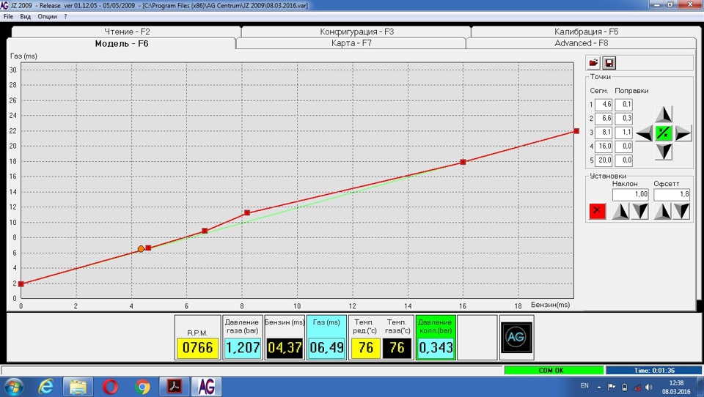Image resolution: width=704 pixels, height=397 pixels.
Task: Click correction field row 3 with 1,1
Action: pos(623,133)
